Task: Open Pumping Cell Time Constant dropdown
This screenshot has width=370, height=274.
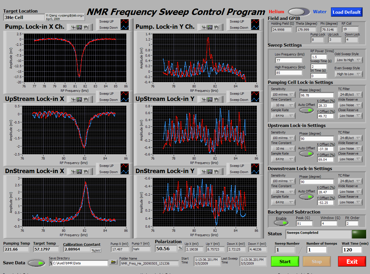Action: coord(283,105)
